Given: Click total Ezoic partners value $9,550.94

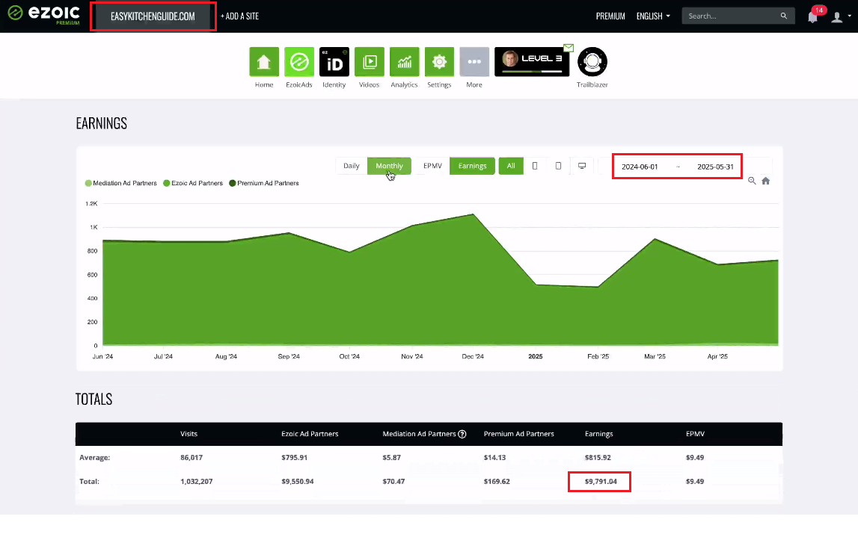Looking at the screenshot, I should tap(297, 482).
